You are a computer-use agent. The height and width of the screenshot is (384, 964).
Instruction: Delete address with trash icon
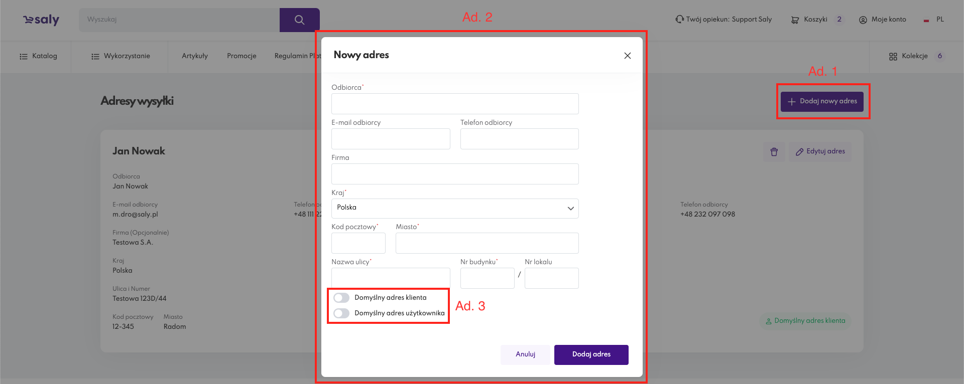pyautogui.click(x=774, y=152)
